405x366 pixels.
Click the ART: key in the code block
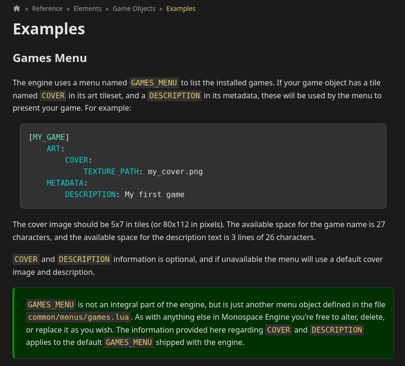click(x=55, y=148)
